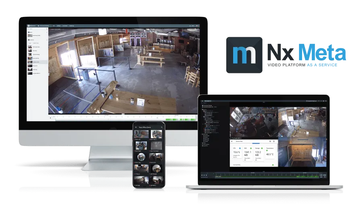Image resolution: width=363 pixels, height=204 pixels.
Task: Click Storage 123.2 MB card
Action: [x=259, y=153]
